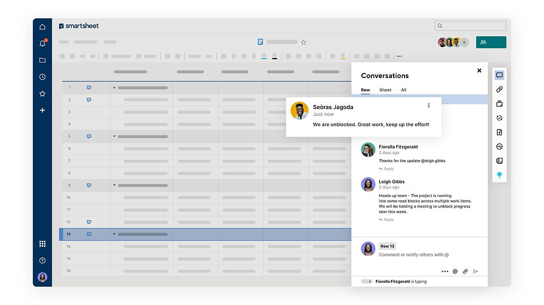The image size is (544, 305).
Task: Collapse the row 5 parent group
Action: 114,136
